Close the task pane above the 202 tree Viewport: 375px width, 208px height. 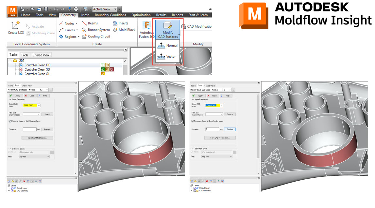tap(126, 50)
